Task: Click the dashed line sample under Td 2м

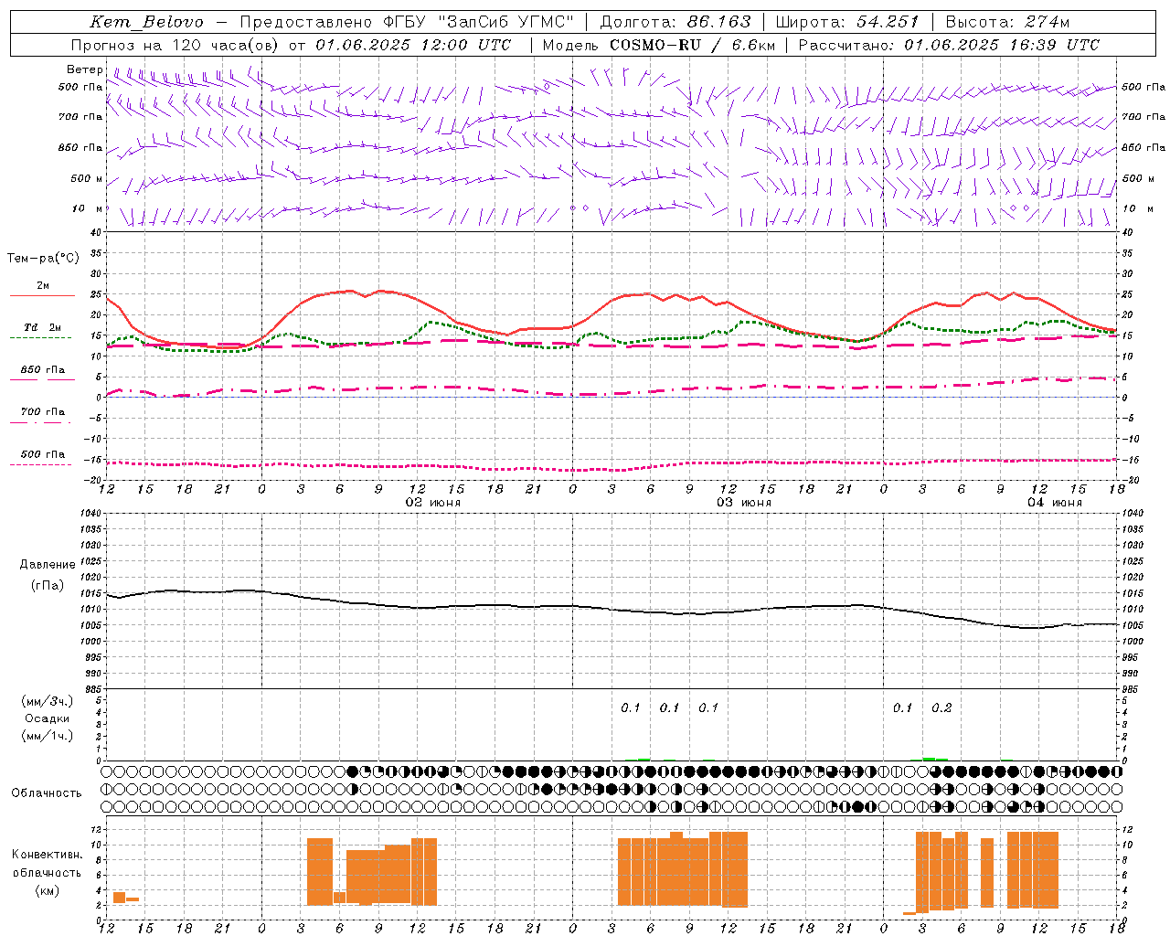Action: click(x=40, y=338)
